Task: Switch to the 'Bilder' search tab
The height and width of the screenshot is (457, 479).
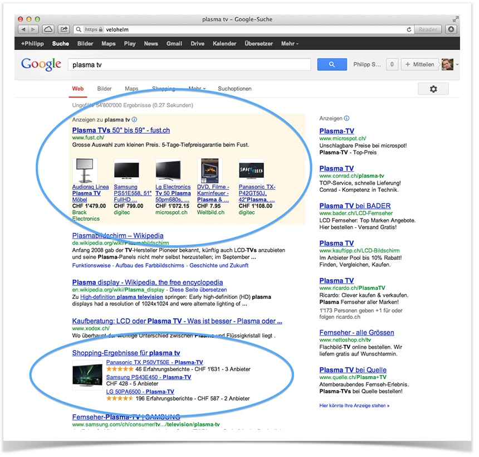Action: [104, 89]
